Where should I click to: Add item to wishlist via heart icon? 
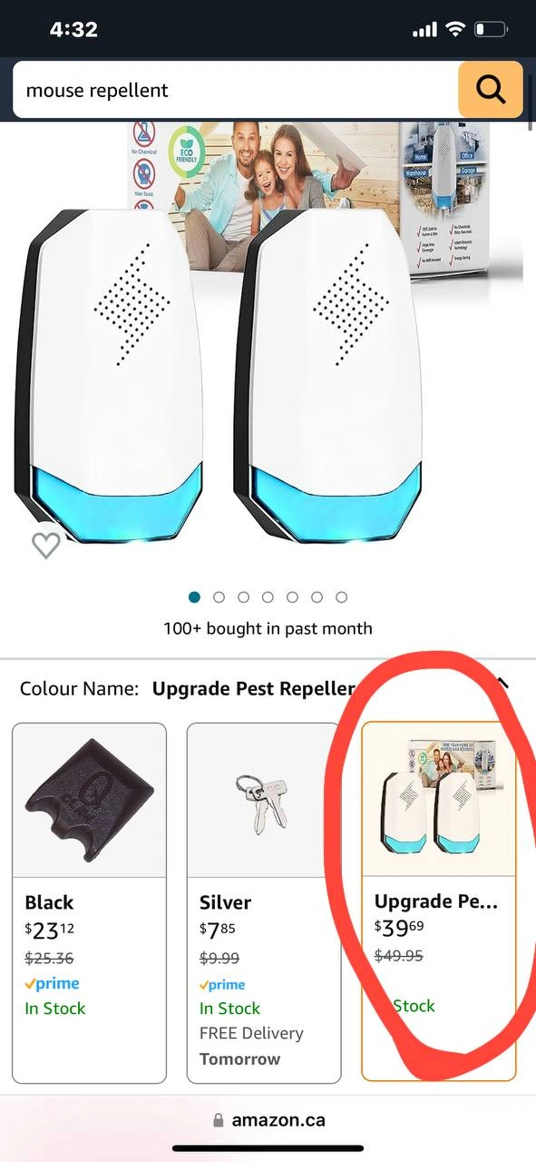click(46, 545)
